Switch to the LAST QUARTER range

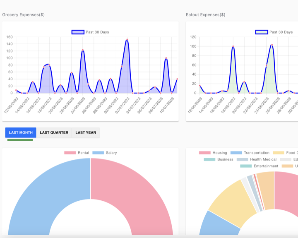(54, 132)
